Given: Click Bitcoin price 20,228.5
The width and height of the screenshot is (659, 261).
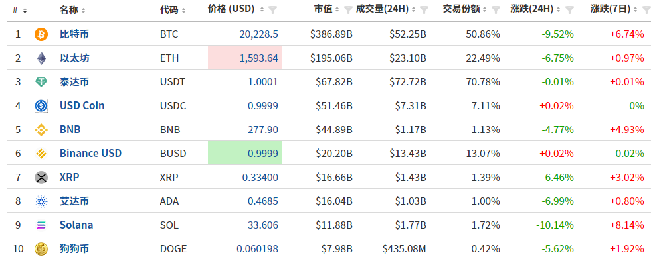Looking at the screenshot, I should 259,34.
